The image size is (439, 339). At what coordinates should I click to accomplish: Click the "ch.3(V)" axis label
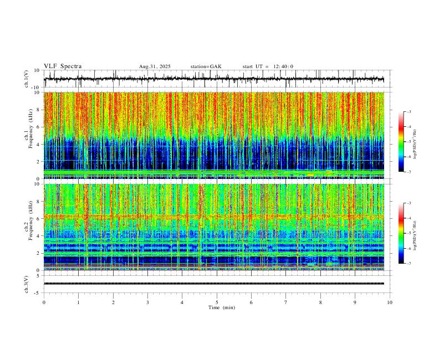(x=27, y=284)
